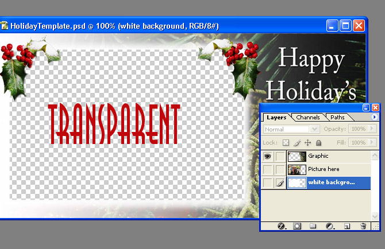Open the blend mode Normal dropdown
This screenshot has width=385, height=249.
pyautogui.click(x=314, y=129)
